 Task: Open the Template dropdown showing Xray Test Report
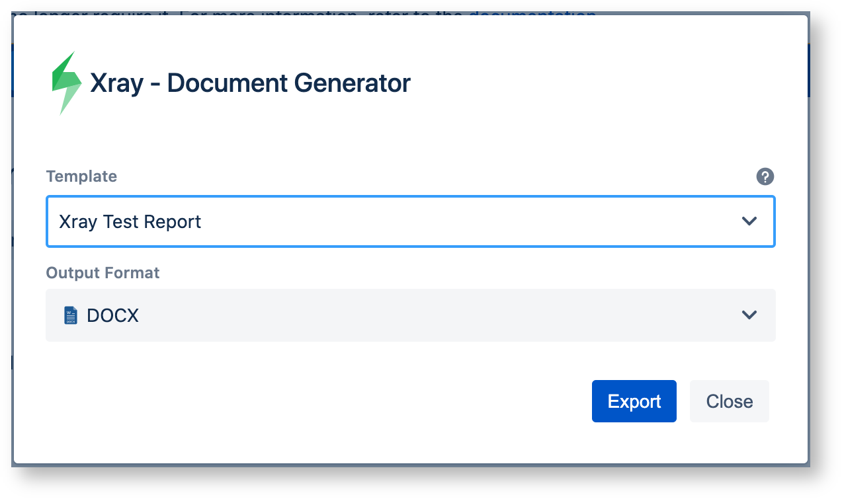pos(410,221)
